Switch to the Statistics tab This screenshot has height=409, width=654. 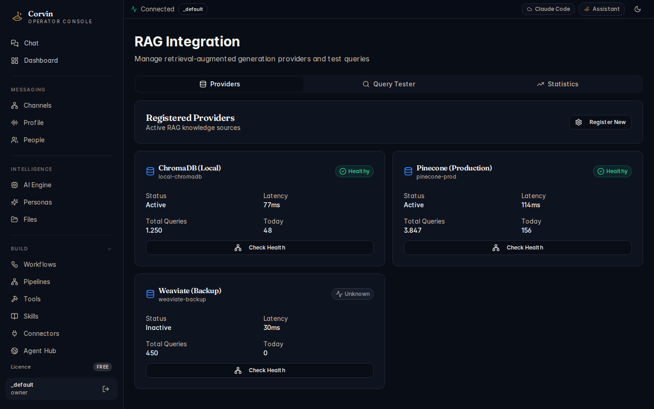pyautogui.click(x=558, y=84)
